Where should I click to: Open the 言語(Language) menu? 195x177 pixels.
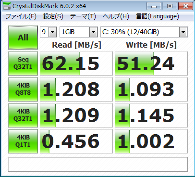click(x=158, y=16)
